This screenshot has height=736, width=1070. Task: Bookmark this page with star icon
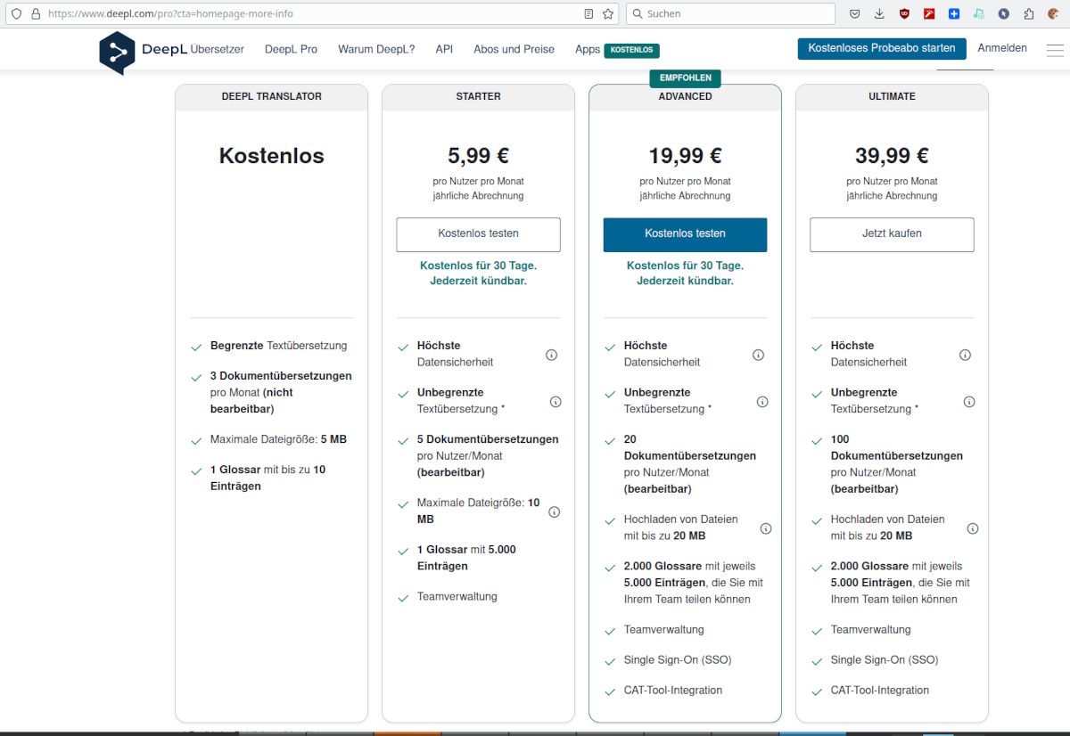point(608,13)
